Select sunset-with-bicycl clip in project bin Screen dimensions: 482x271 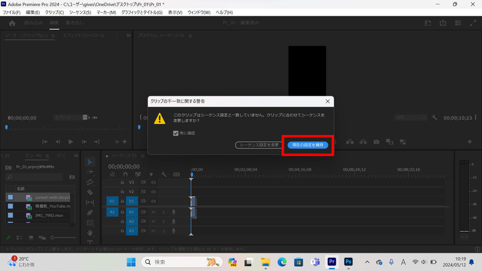[x=52, y=198]
